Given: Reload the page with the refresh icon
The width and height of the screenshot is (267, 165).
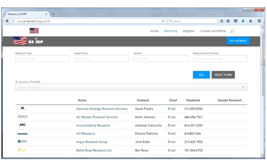Looking at the screenshot, I should click(163, 21).
